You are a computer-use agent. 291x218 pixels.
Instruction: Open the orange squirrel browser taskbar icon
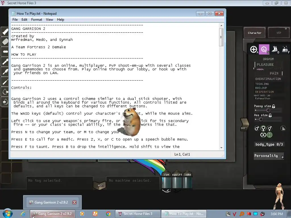[x=95, y=214]
